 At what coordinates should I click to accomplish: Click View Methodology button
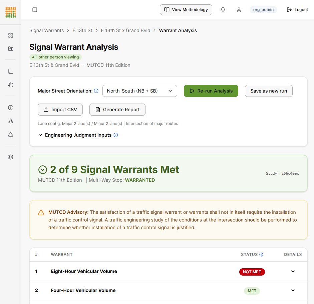[x=186, y=10]
